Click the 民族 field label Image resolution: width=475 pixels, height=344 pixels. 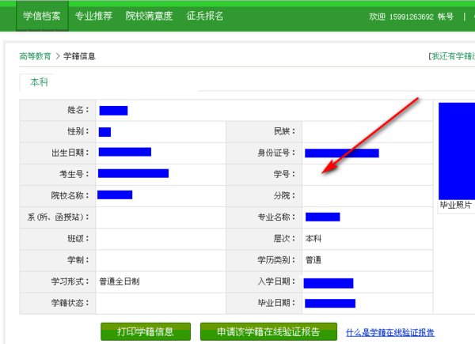(284, 131)
